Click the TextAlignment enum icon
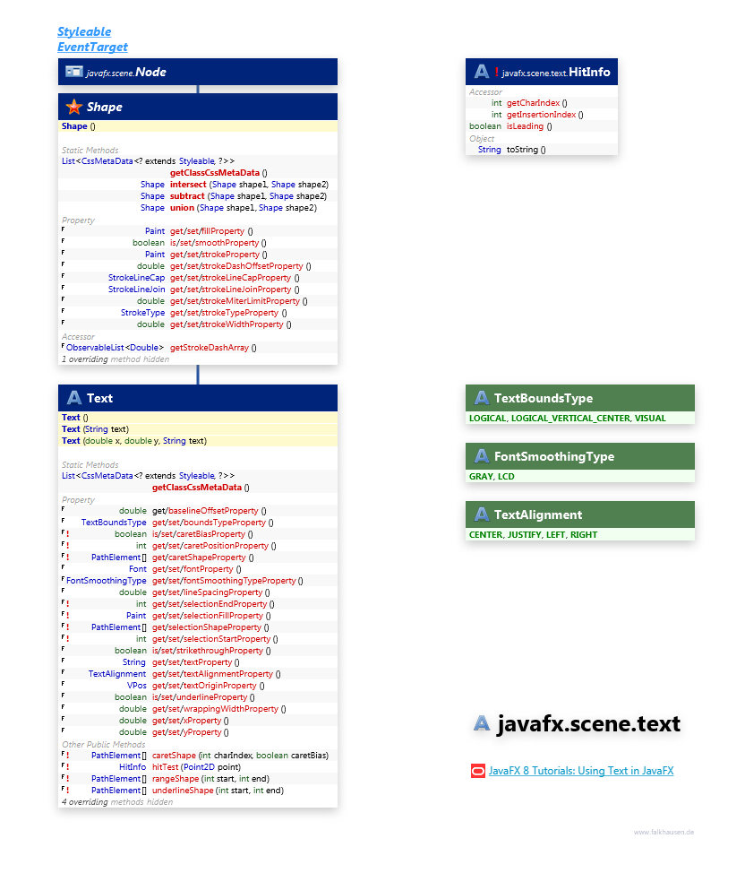The height and width of the screenshot is (873, 745). [481, 514]
